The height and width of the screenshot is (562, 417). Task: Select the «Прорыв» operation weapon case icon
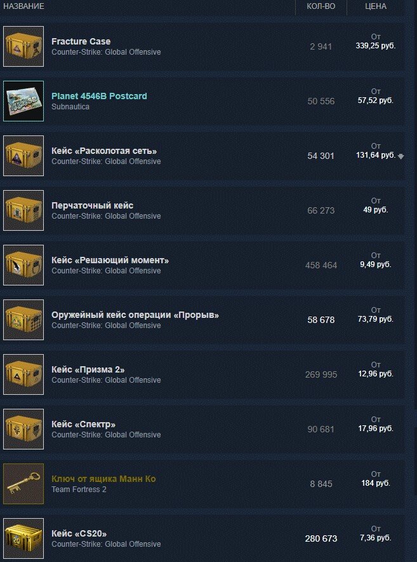click(23, 320)
